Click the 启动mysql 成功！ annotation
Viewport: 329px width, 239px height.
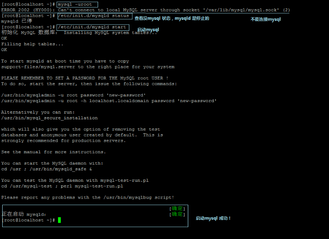coord(213,218)
